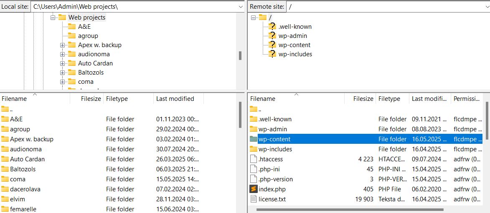Select A&E folder in local tree
The width and height of the screenshot is (490, 213).
[84, 27]
